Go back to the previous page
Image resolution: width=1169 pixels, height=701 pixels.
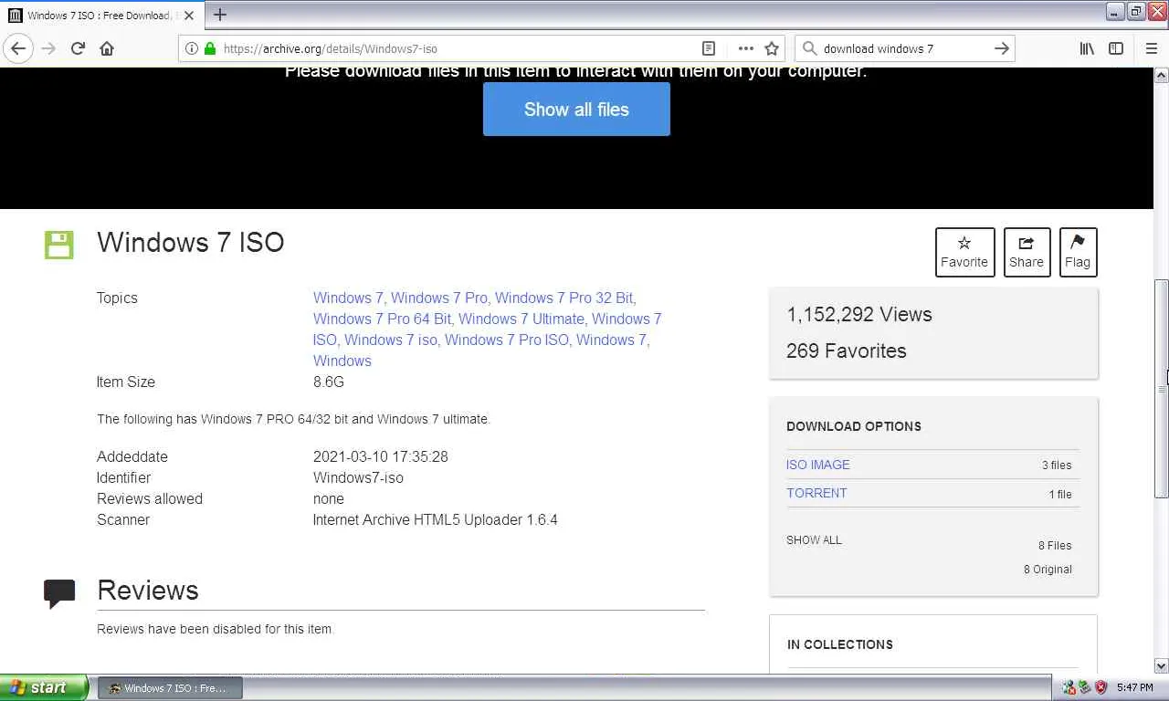point(18,49)
